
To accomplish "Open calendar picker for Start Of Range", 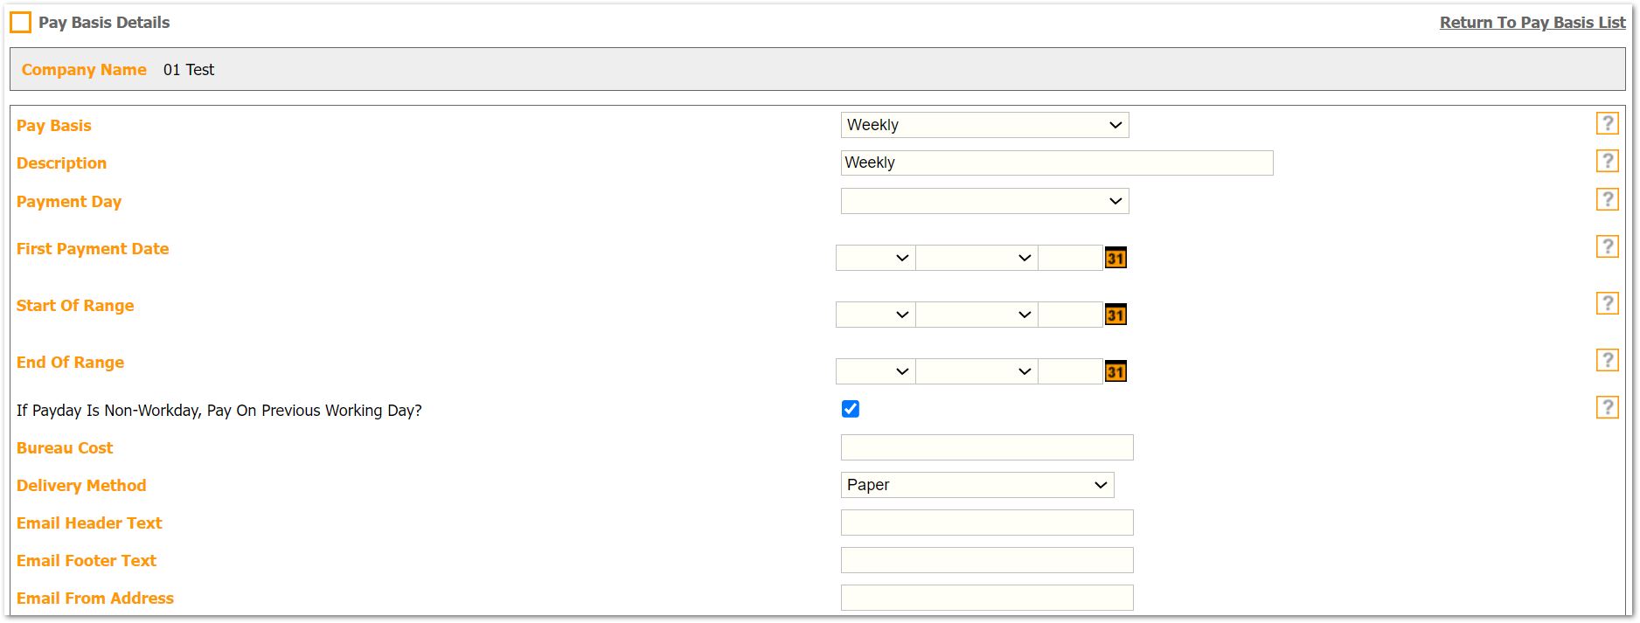I will click(1115, 315).
